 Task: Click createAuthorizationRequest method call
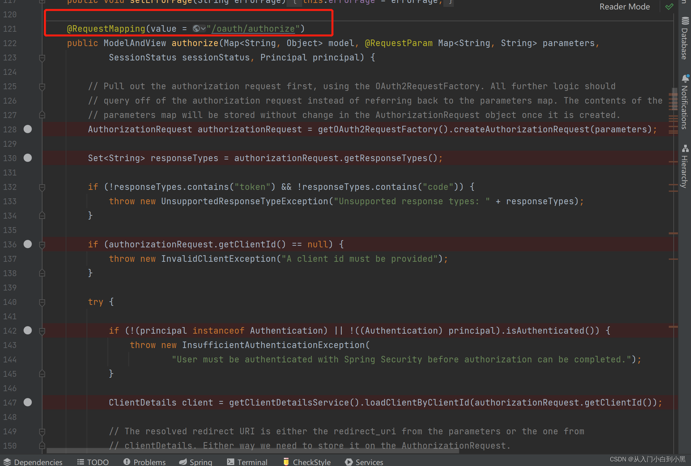[522, 129]
